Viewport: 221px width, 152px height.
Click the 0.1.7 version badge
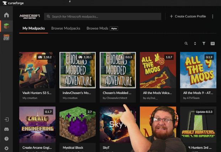(x=48, y=112)
